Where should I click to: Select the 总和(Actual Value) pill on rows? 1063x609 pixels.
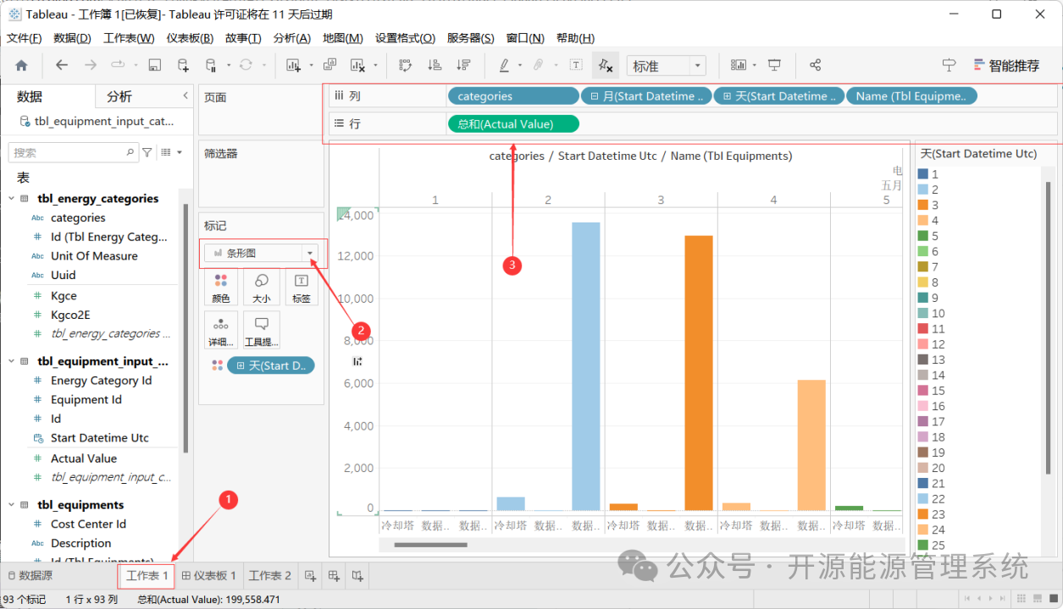pyautogui.click(x=513, y=124)
